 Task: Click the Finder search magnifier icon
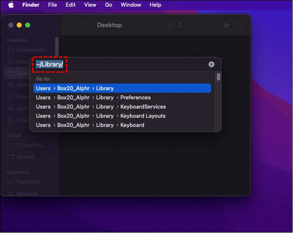coord(239,25)
